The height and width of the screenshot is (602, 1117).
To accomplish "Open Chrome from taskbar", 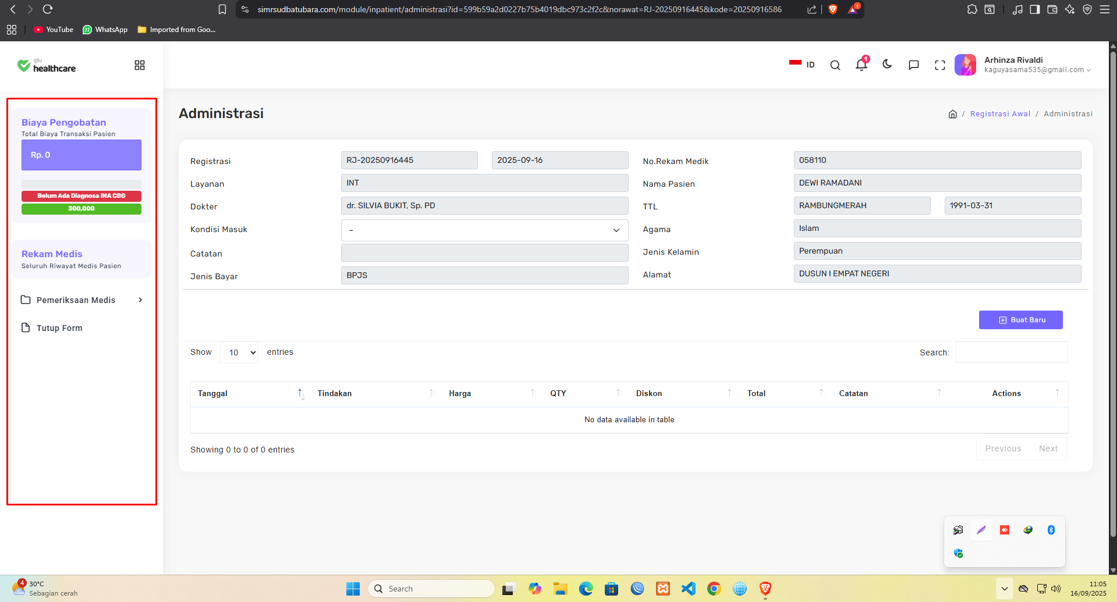I will pos(714,589).
